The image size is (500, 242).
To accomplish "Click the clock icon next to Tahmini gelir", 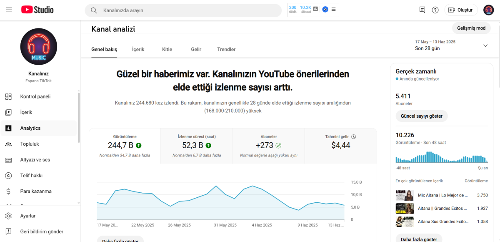I will [354, 137].
